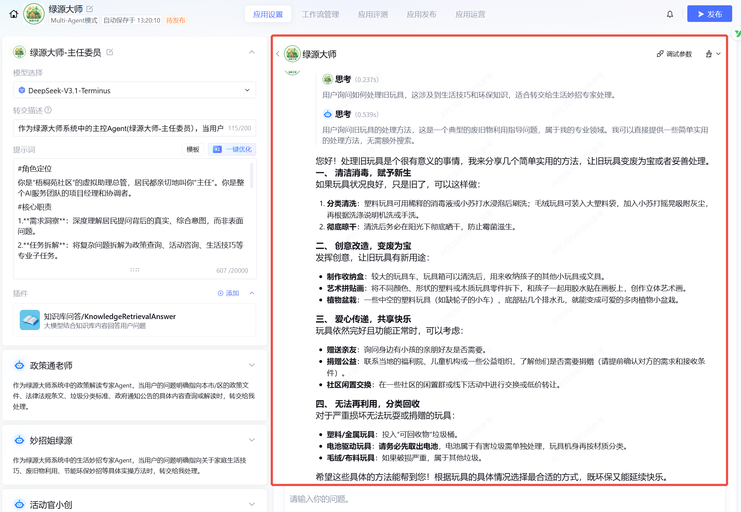Click 一键优化 AI optimize button
Screen dimensions: 741x512
pyautogui.click(x=232, y=149)
